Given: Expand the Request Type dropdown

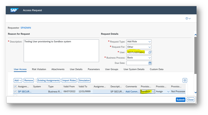Looking at the screenshot, I should point(149,42).
